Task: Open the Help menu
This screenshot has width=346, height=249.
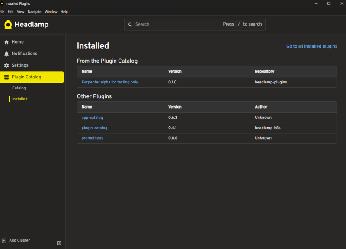Action: click(64, 12)
